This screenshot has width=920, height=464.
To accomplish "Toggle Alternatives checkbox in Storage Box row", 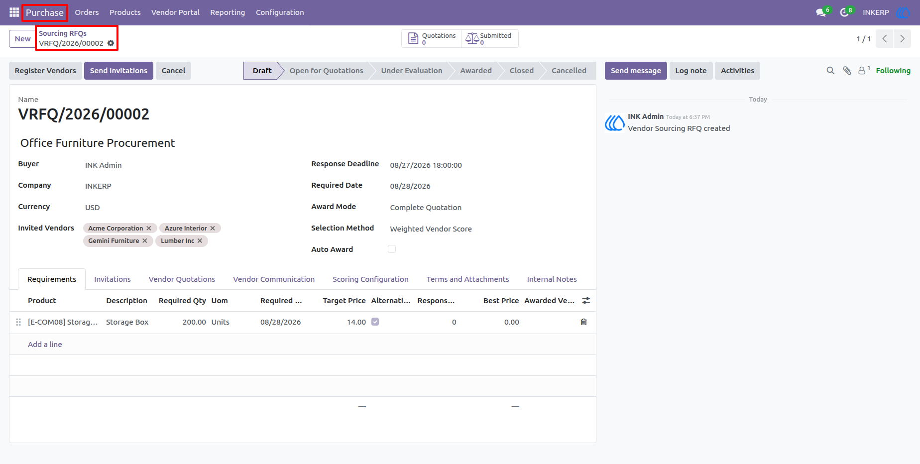I will tap(375, 322).
